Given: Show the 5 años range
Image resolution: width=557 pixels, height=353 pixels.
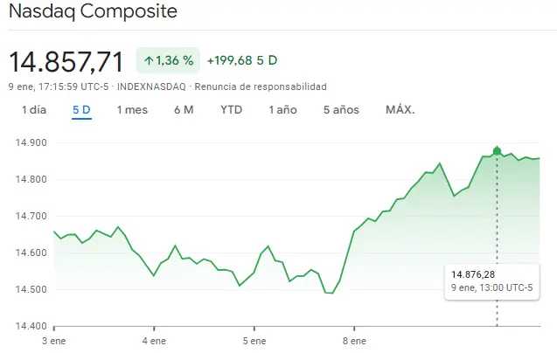Looking at the screenshot, I should [341, 109].
